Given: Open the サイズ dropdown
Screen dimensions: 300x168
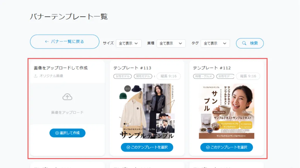Looking at the screenshot, I should click(129, 43).
